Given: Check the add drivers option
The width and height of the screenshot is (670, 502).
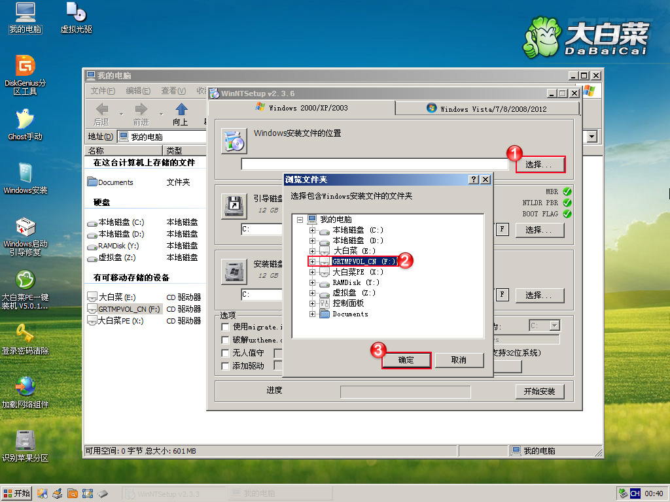Looking at the screenshot, I should [226, 366].
